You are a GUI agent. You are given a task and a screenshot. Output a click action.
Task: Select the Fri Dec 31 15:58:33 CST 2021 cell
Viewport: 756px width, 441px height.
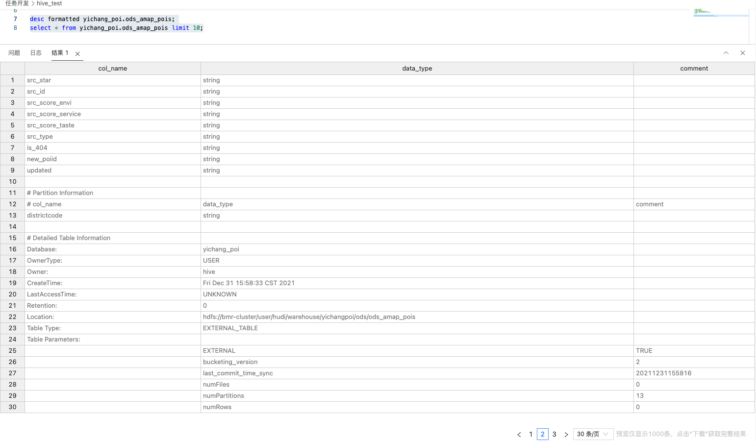417,283
